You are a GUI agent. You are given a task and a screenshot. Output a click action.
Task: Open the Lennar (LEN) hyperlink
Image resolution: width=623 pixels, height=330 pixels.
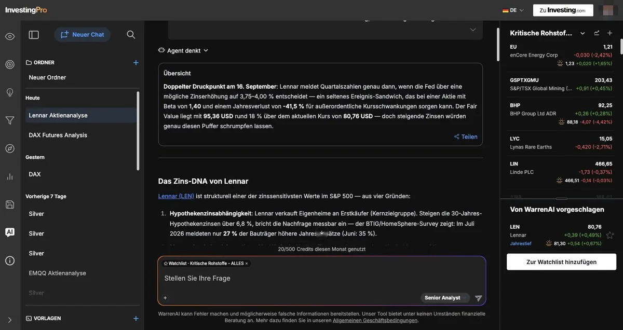point(176,196)
